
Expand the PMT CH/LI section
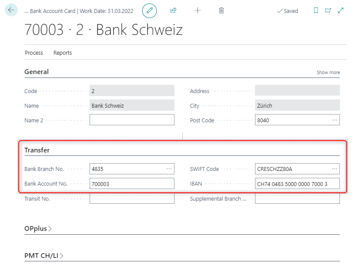tap(44, 256)
